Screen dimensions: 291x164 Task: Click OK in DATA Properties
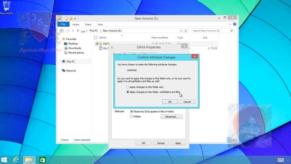point(143,143)
